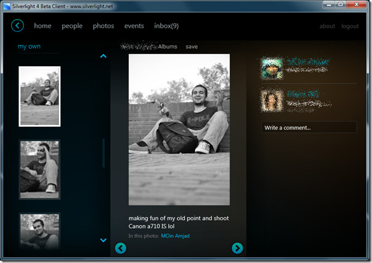Switch to the events section
The height and width of the screenshot is (263, 372).
coord(134,26)
